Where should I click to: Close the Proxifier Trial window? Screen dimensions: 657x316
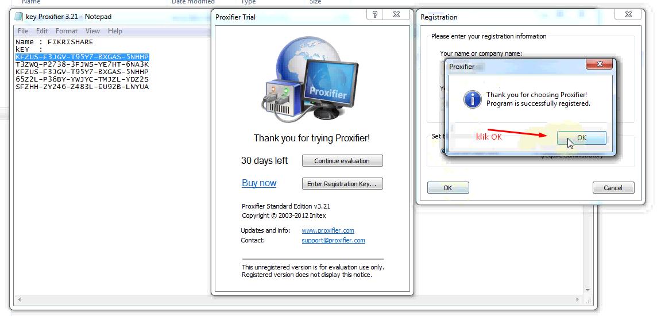tap(396, 15)
